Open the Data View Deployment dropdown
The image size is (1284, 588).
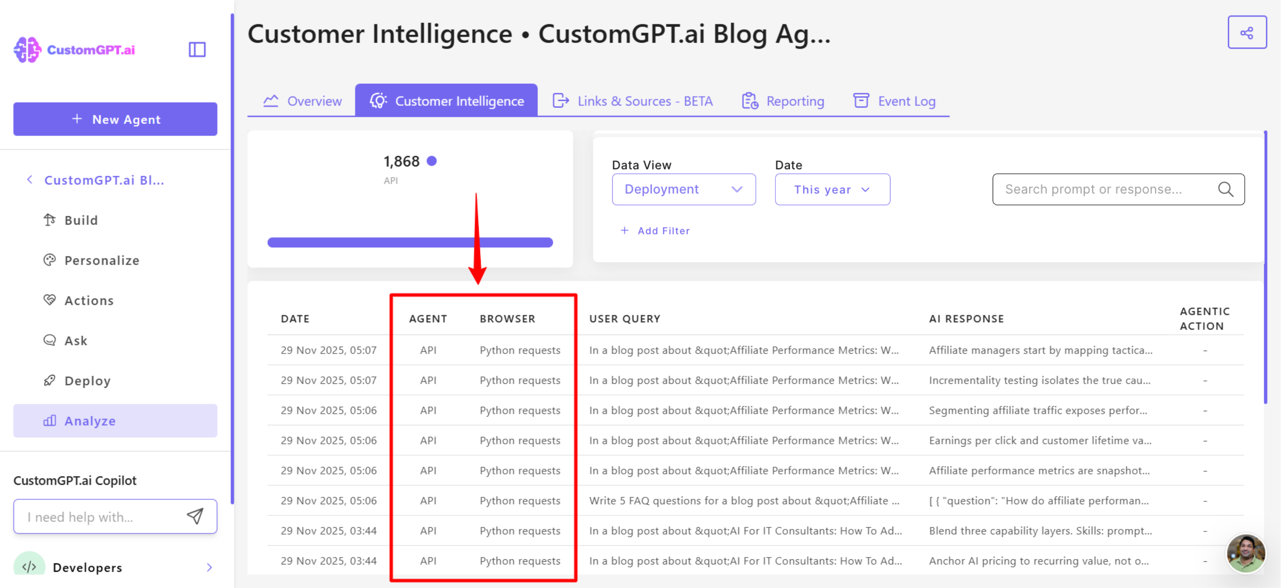[683, 189]
